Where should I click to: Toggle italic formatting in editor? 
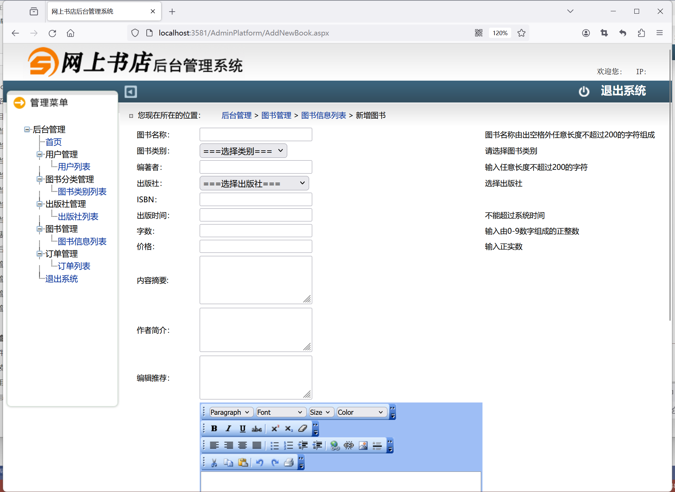tap(228, 428)
